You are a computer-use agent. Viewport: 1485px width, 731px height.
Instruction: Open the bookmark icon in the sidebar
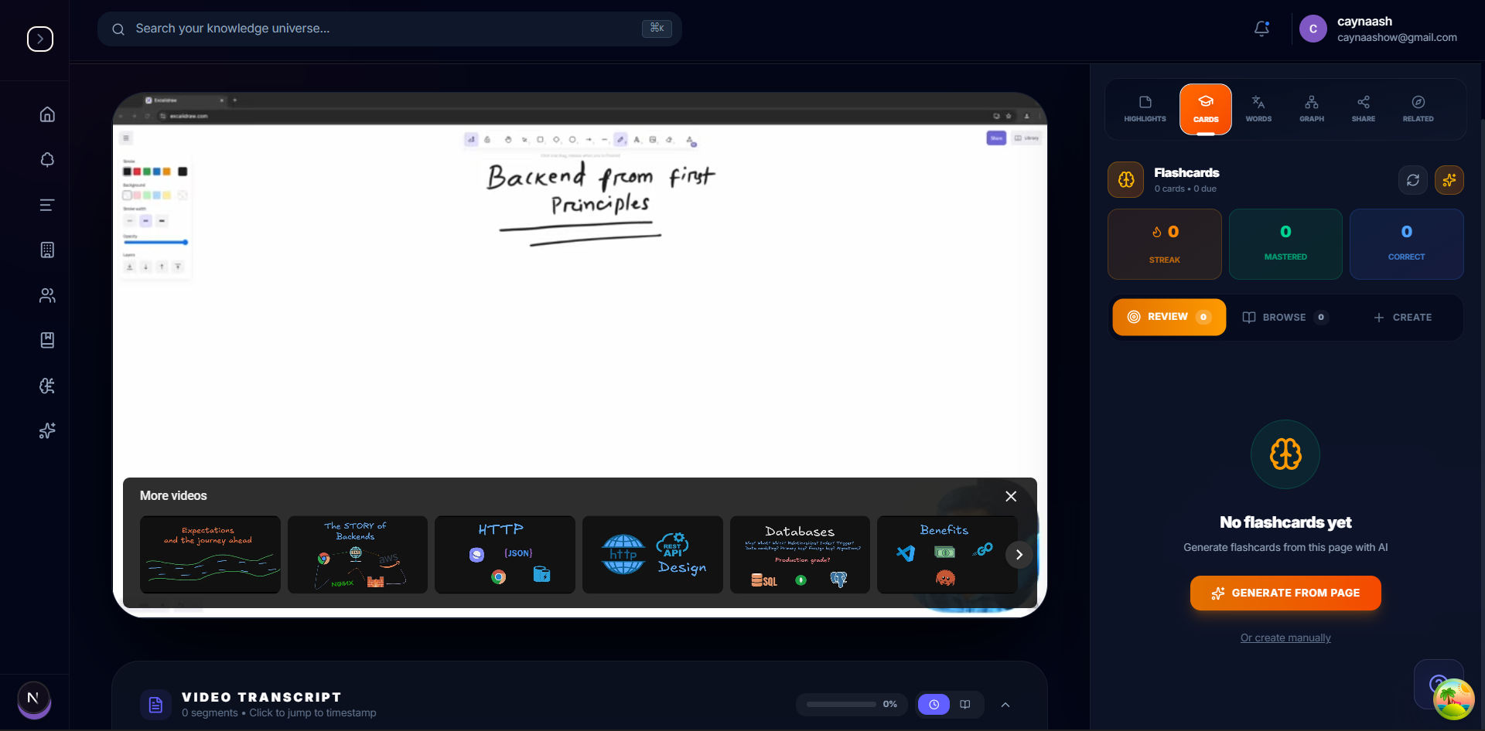point(46,340)
